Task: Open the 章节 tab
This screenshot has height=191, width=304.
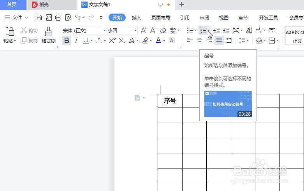Action: tap(243, 17)
